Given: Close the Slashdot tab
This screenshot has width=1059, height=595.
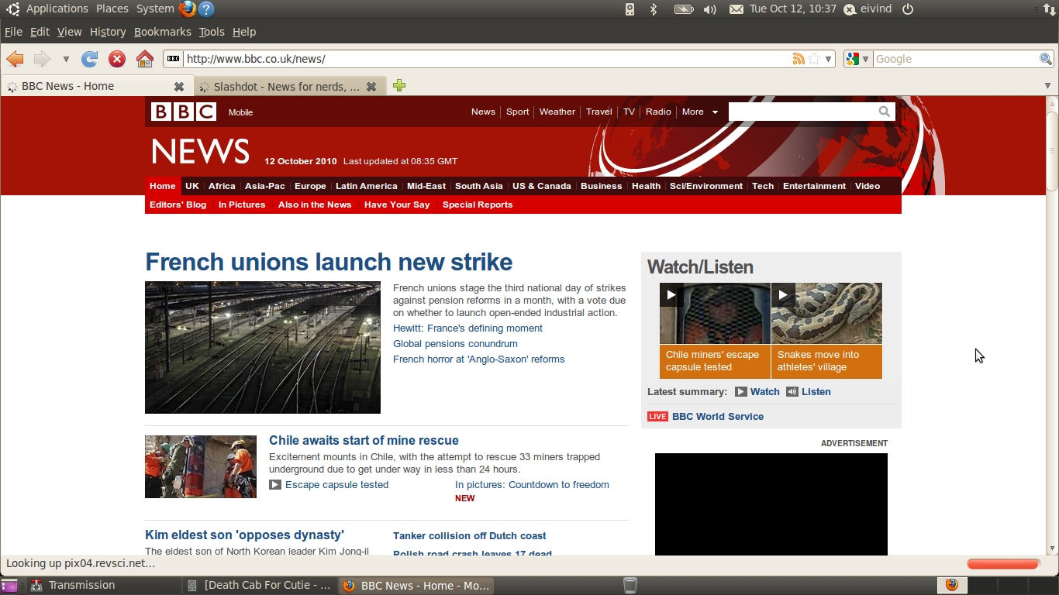Looking at the screenshot, I should coord(371,87).
